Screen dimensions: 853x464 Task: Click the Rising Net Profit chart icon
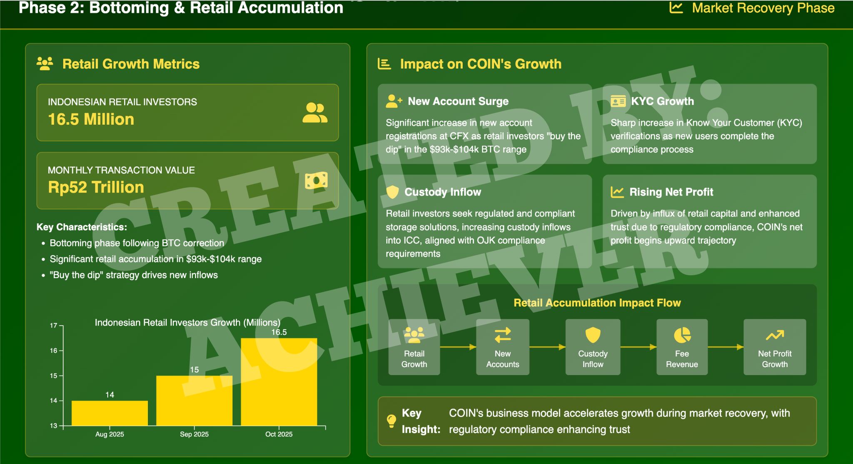pos(617,192)
